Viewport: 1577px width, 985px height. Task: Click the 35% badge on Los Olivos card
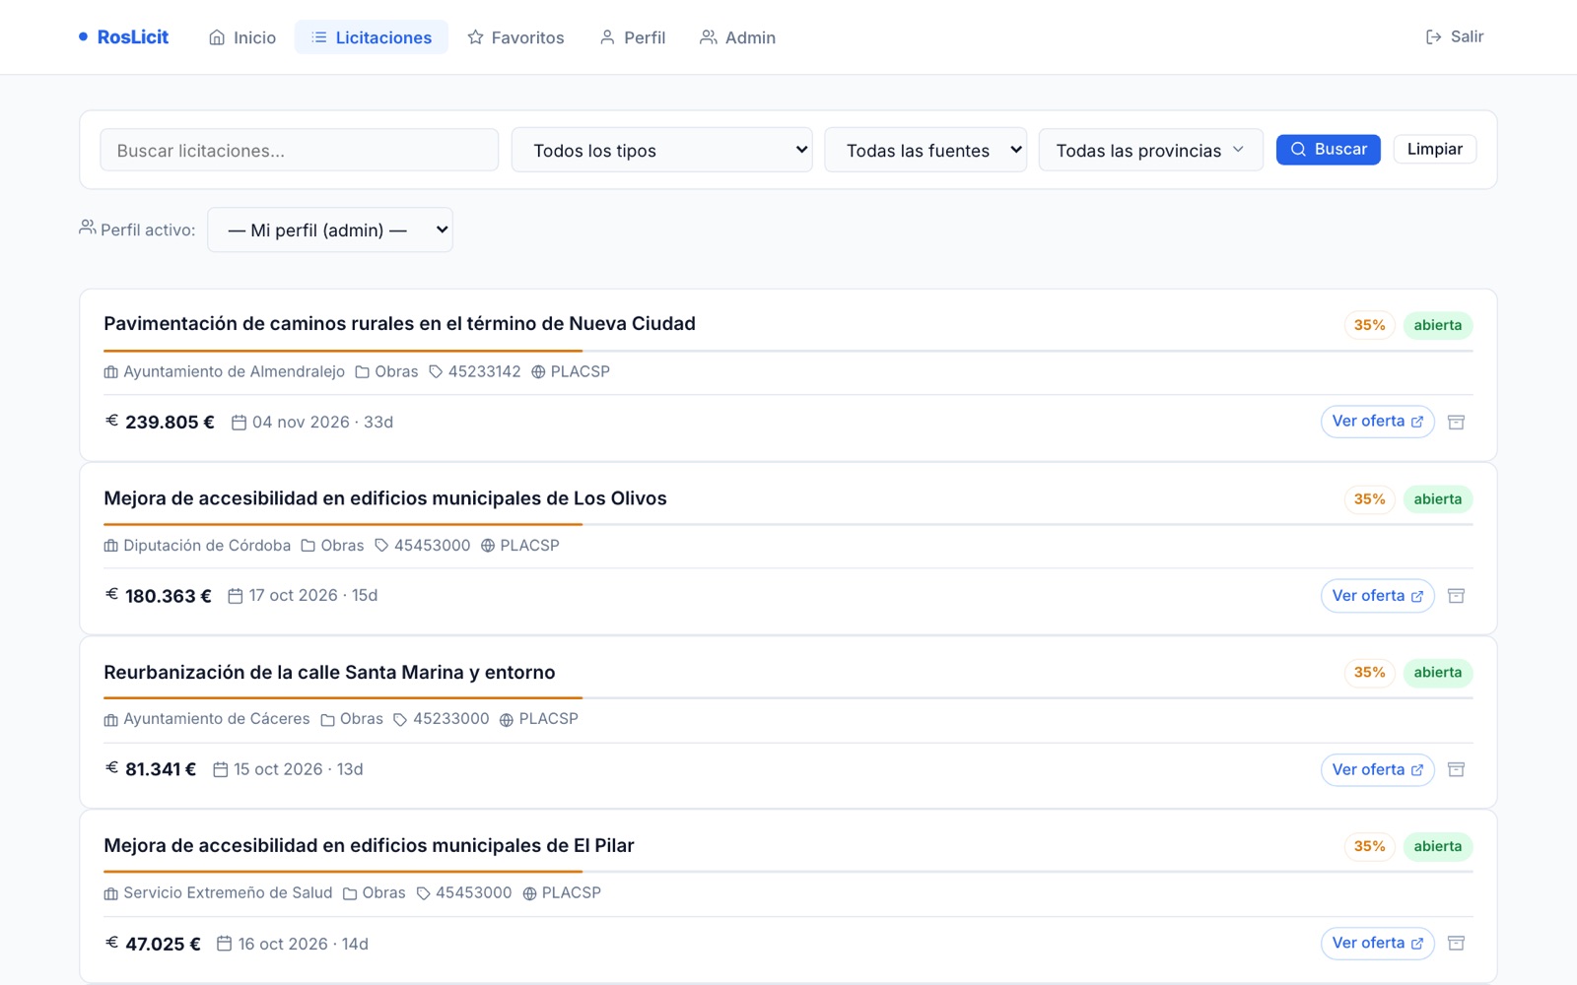coord(1369,499)
